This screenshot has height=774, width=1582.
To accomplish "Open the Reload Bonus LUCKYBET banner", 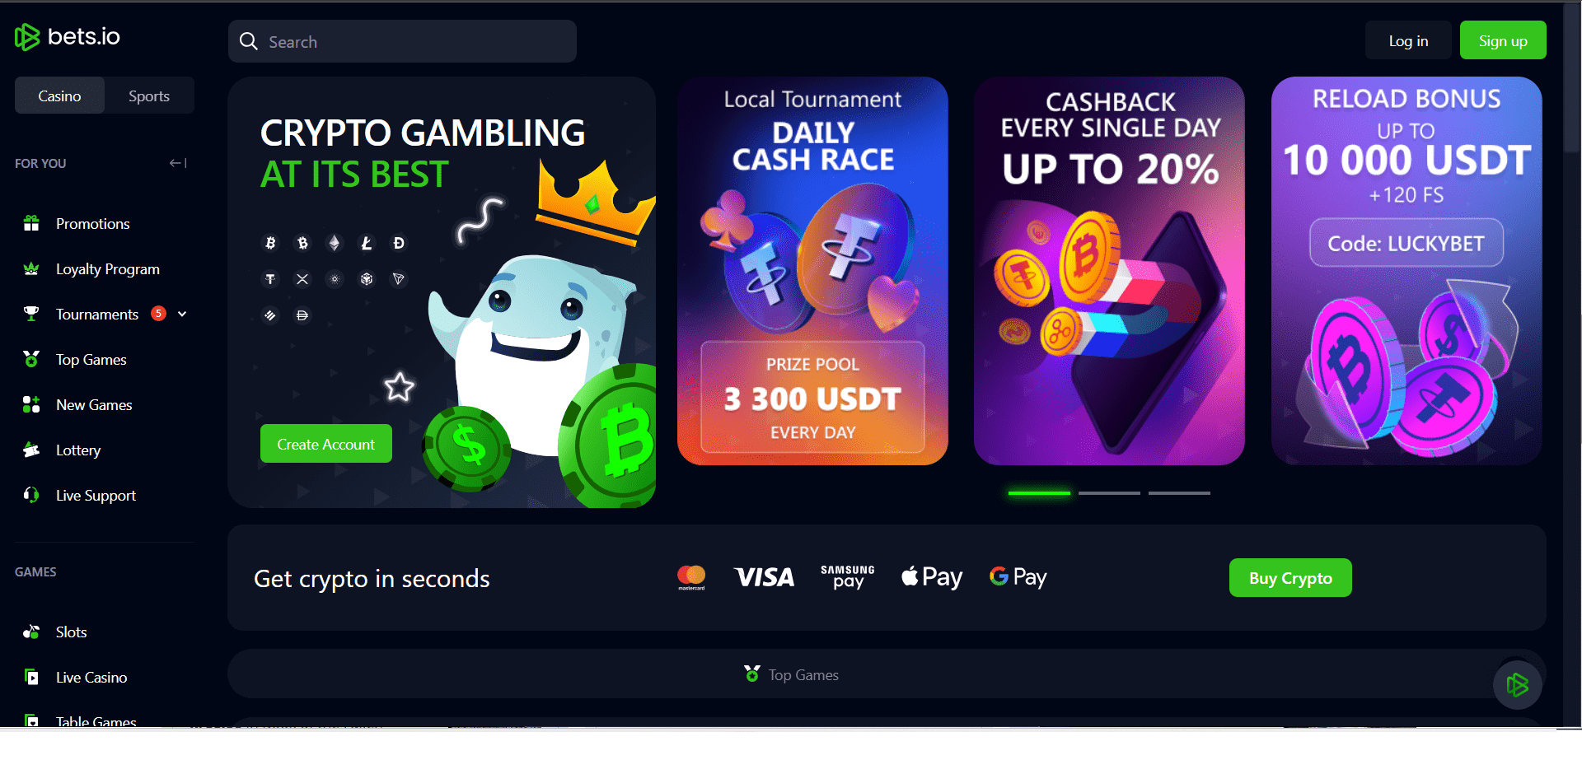I will pyautogui.click(x=1406, y=271).
